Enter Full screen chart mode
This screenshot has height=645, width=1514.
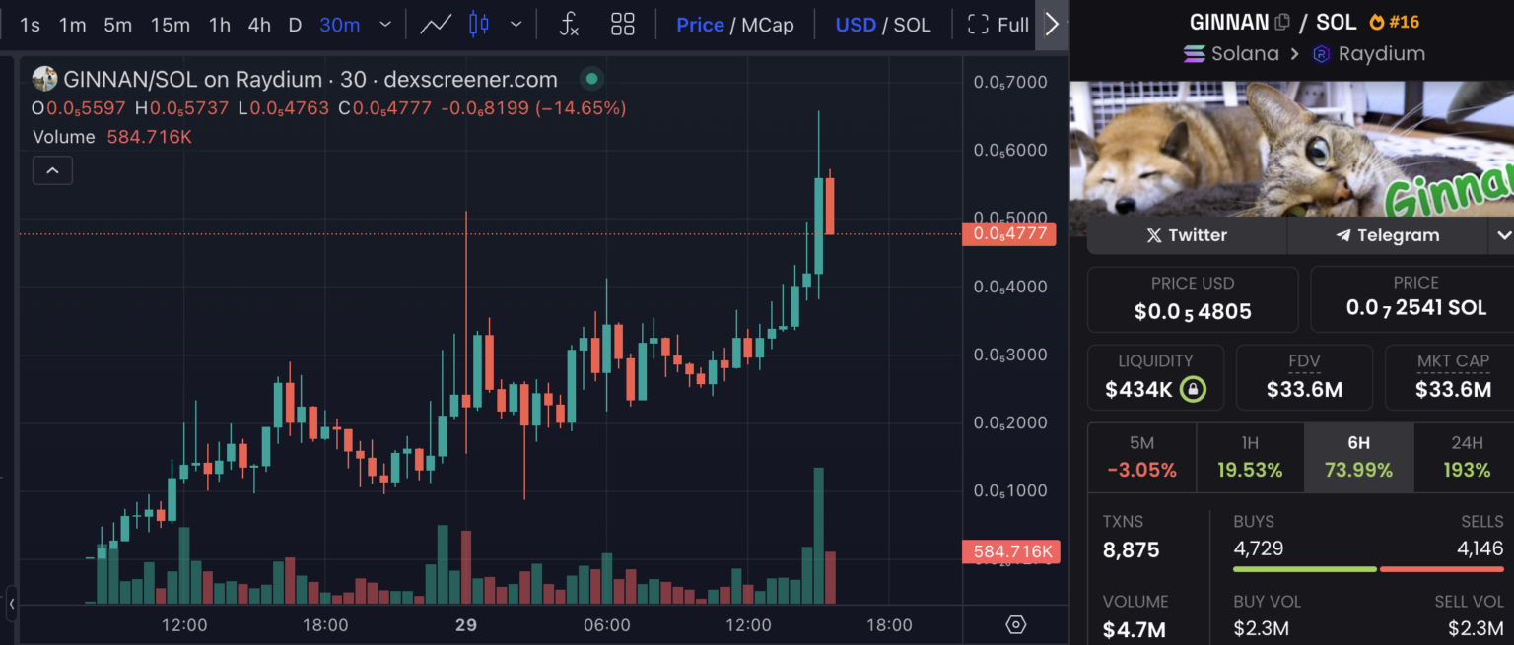(998, 25)
